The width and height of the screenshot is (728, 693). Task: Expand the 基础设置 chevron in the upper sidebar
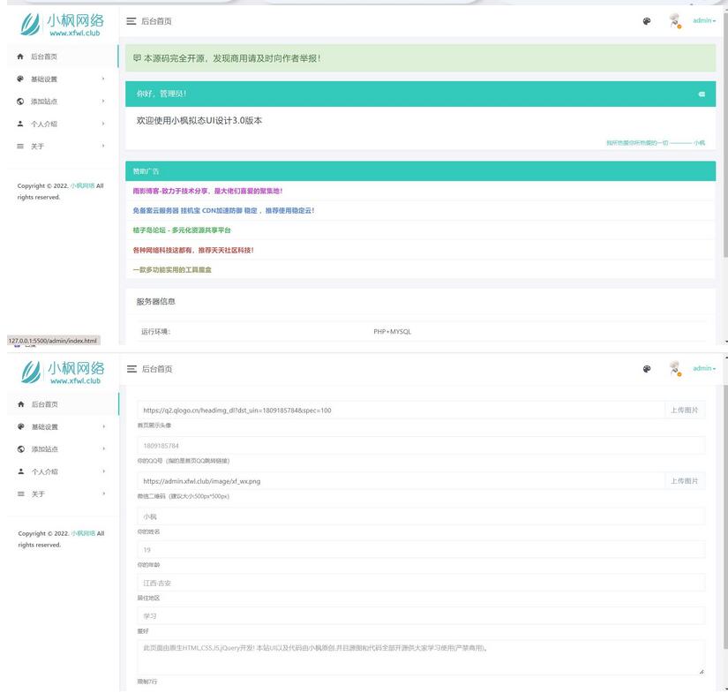(x=102, y=79)
